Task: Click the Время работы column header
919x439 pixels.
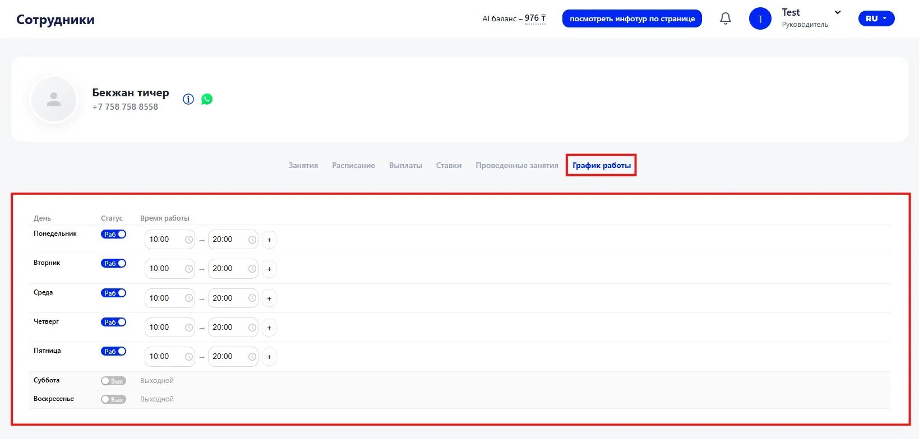Action: click(x=165, y=218)
